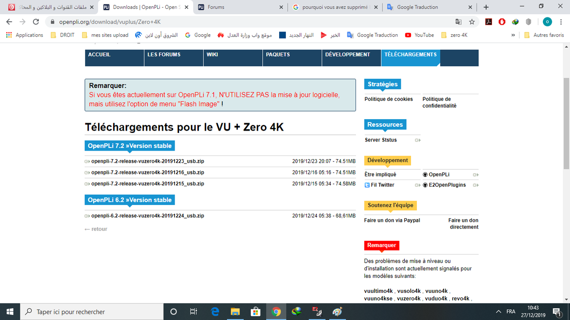This screenshot has width=570, height=320.
Task: Open the mes sites upload bookmark folder
Action: (105, 35)
